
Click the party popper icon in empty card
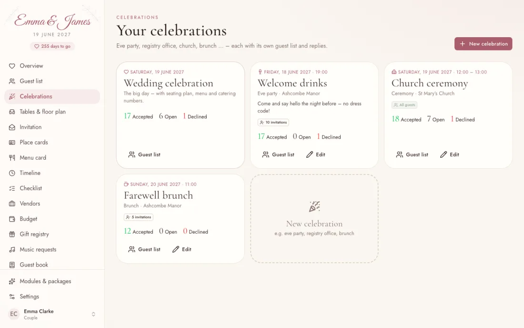pyautogui.click(x=314, y=206)
